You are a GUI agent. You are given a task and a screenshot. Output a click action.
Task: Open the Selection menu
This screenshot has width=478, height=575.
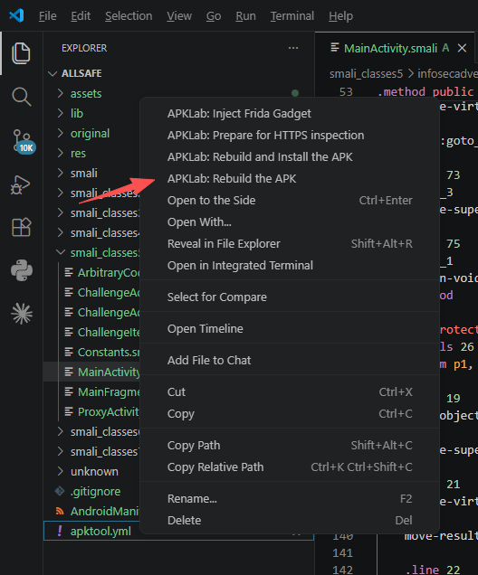point(129,16)
